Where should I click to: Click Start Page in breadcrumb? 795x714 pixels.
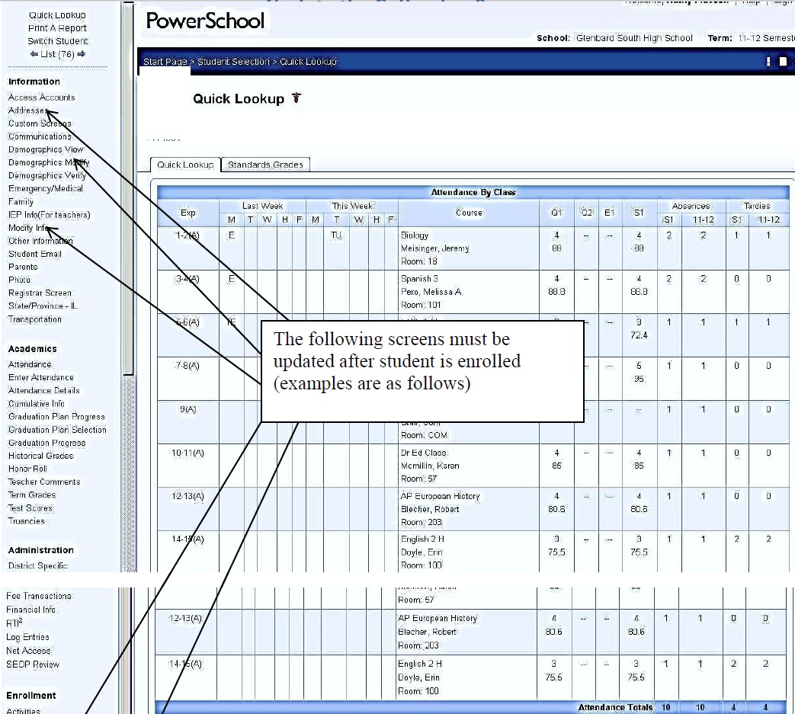[x=165, y=62]
